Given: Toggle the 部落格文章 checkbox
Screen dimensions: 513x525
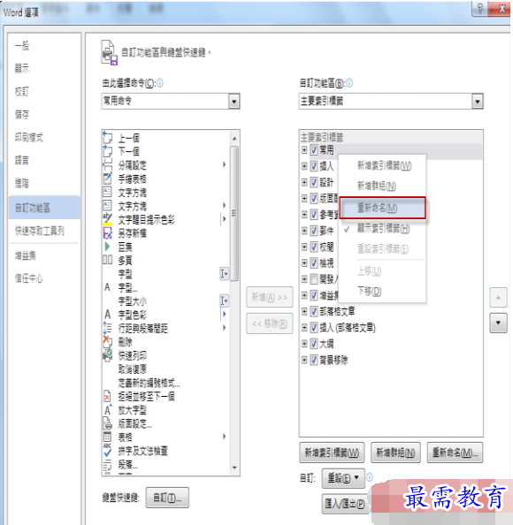Looking at the screenshot, I should pyautogui.click(x=314, y=311).
